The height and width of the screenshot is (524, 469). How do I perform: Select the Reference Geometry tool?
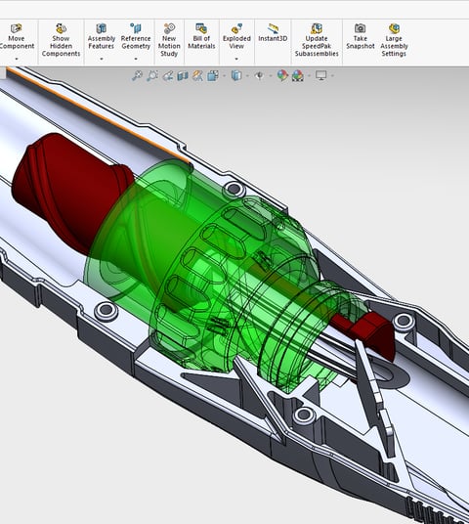pyautogui.click(x=136, y=37)
